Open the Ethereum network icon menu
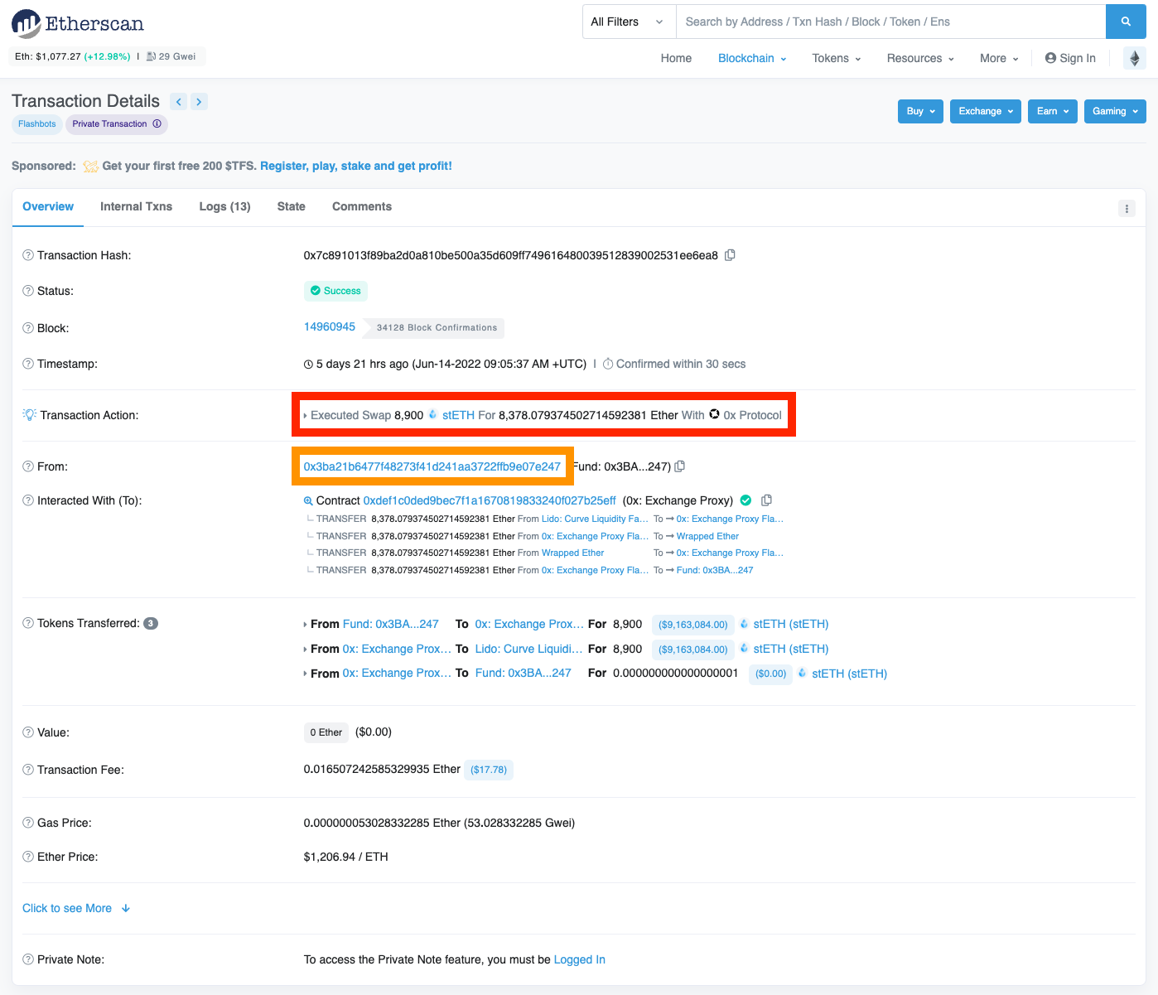Image resolution: width=1158 pixels, height=995 pixels. 1135,58
